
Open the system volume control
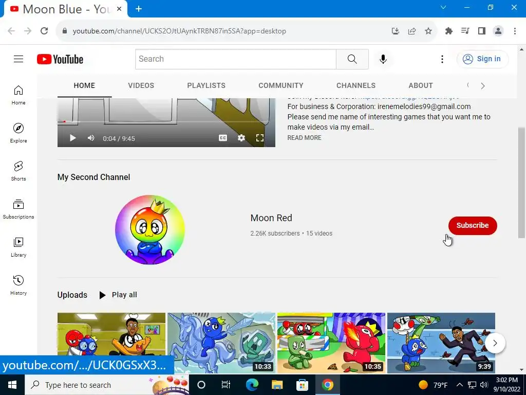484,385
